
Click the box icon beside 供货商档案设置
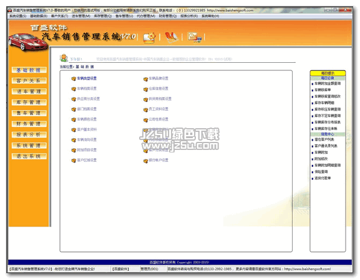coord(145,100)
